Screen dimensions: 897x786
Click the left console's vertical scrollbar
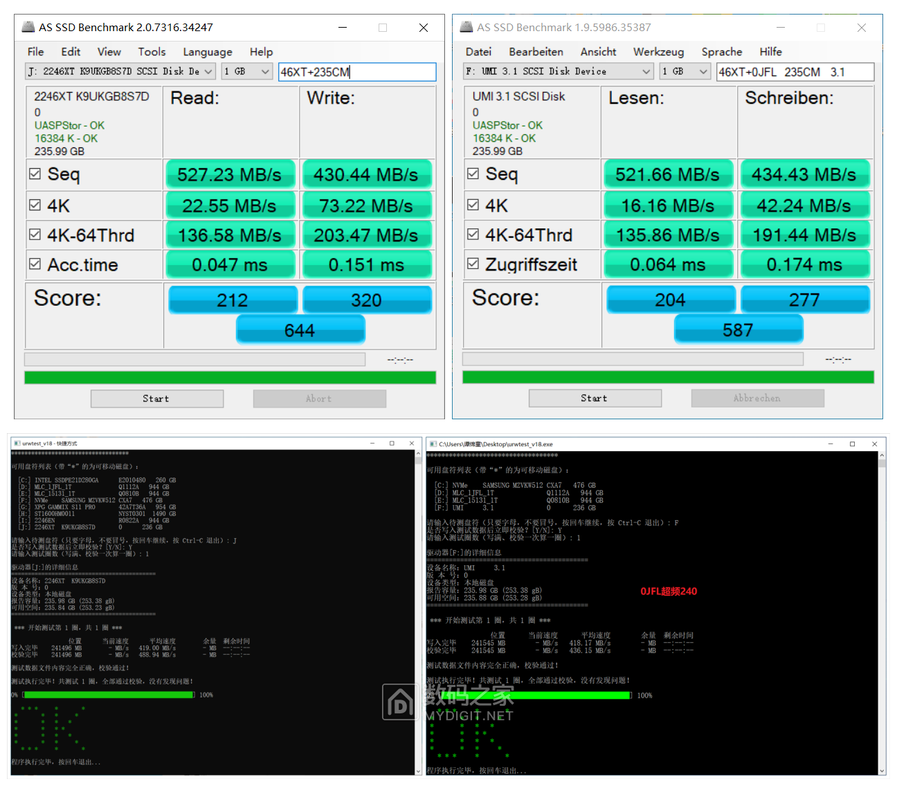418,612
